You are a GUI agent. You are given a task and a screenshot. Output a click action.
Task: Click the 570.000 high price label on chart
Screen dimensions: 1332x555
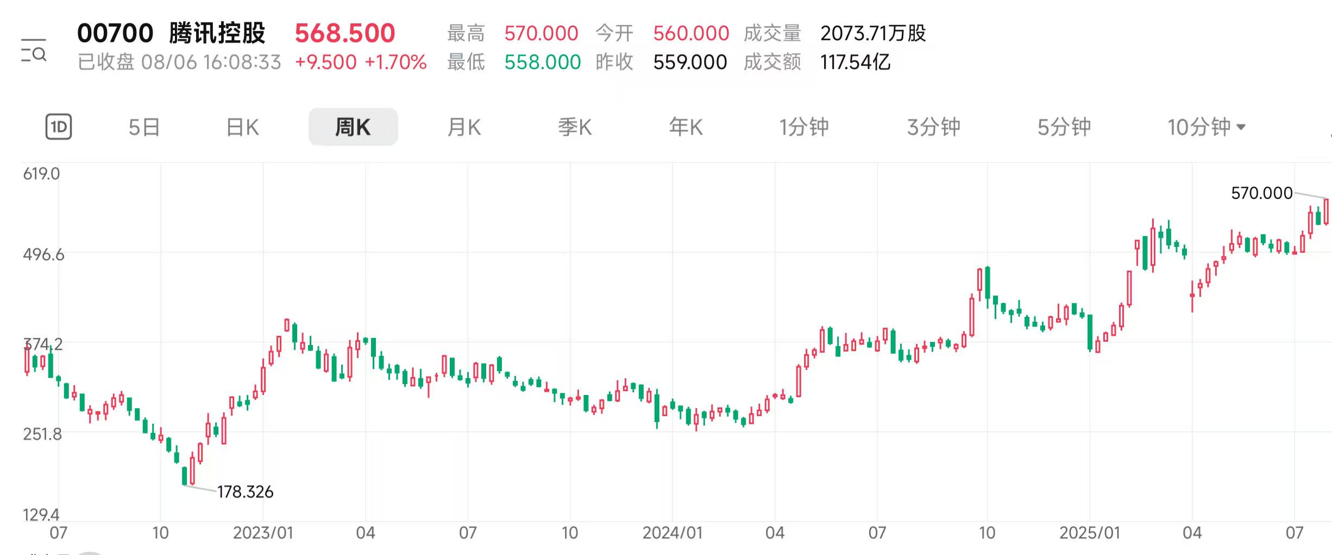click(1261, 193)
